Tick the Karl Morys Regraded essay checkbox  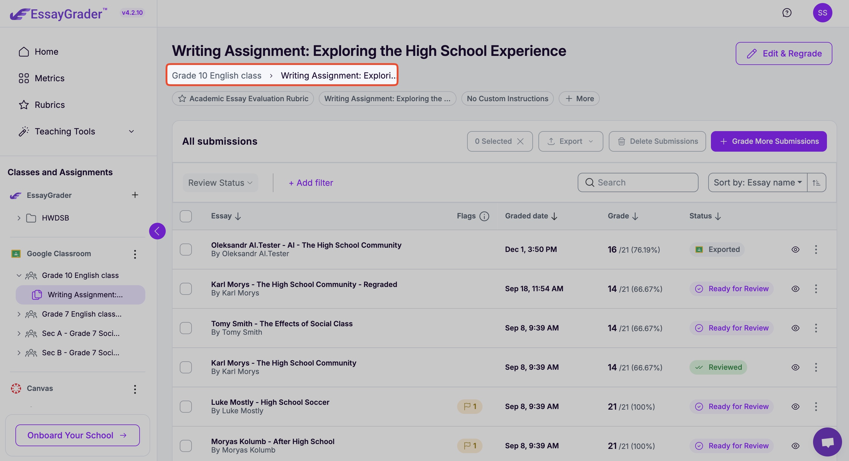pos(186,289)
